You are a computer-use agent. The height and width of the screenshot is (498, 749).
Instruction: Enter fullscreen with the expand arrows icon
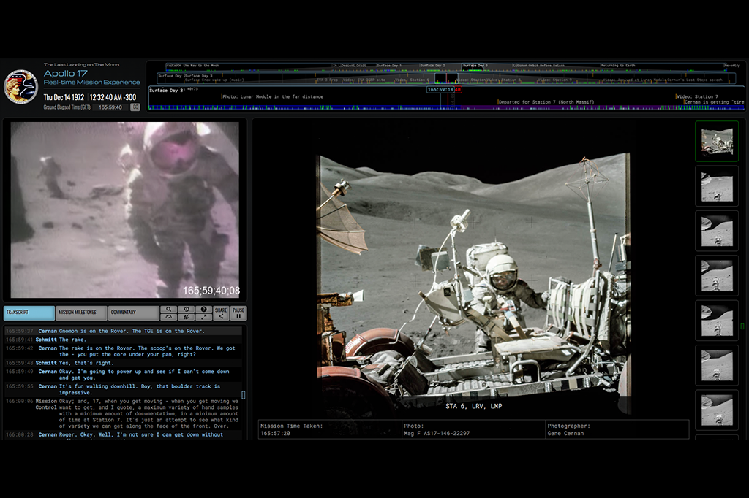203,317
